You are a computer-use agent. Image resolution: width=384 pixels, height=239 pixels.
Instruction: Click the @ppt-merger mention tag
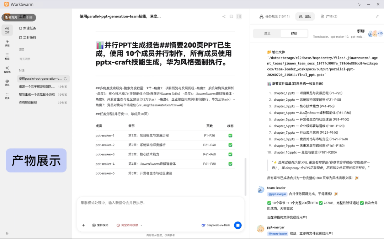277,194
